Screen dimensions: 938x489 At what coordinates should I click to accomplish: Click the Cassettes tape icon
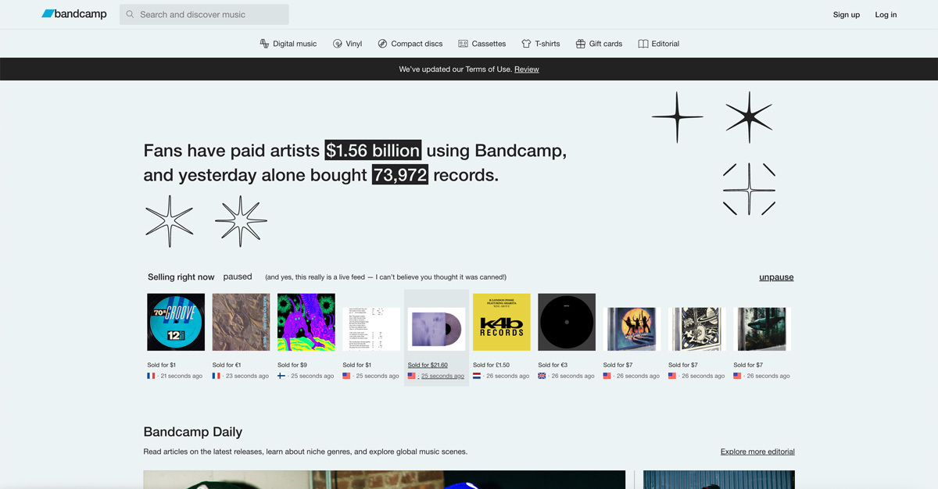point(463,44)
